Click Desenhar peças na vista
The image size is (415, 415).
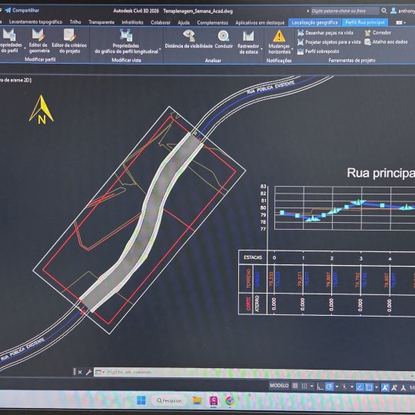tap(325, 33)
